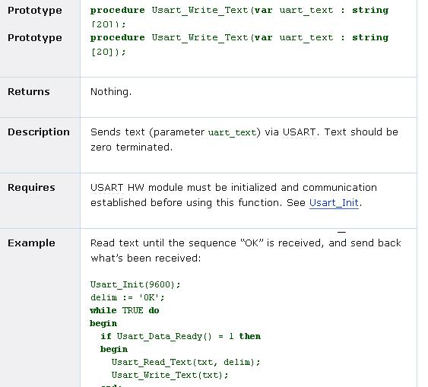This screenshot has width=428, height=387.
Task: Click the "what's been received:" sentence
Action: tap(146, 259)
